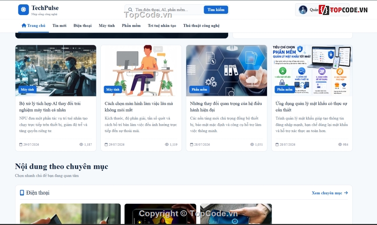The image size is (377, 225).
Task: Click eye icon beside 1,187 views
Action: tap(81, 144)
